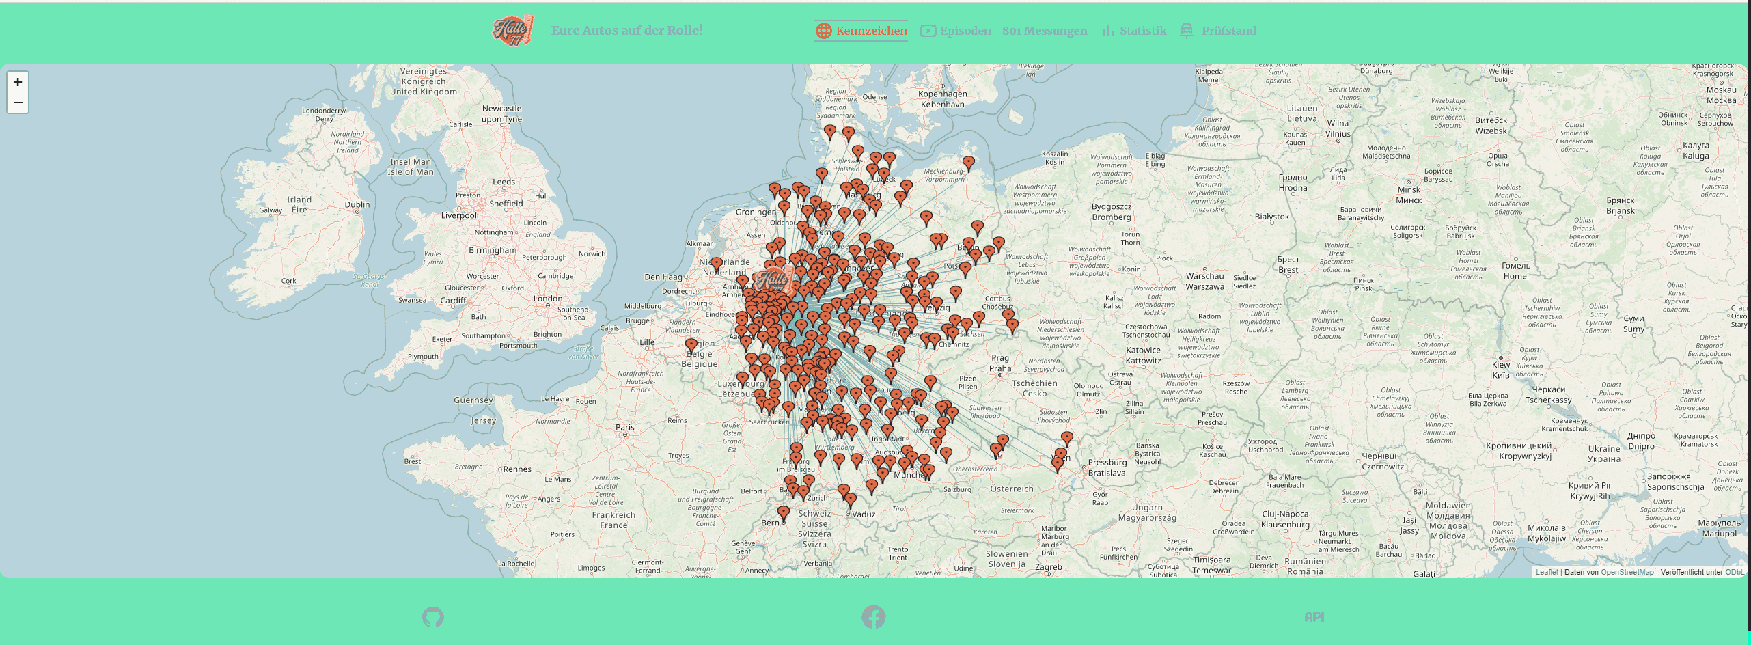
Task: Go to the Statistik tab
Action: click(1134, 31)
